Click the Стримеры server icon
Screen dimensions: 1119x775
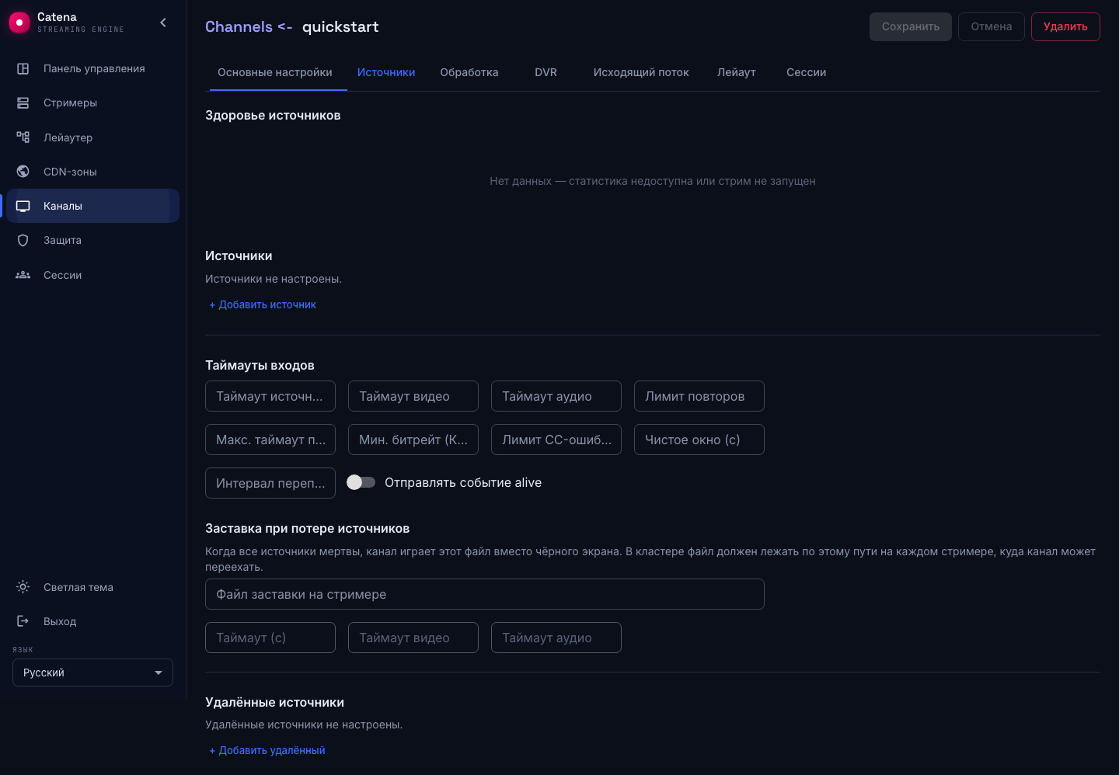pyautogui.click(x=23, y=103)
